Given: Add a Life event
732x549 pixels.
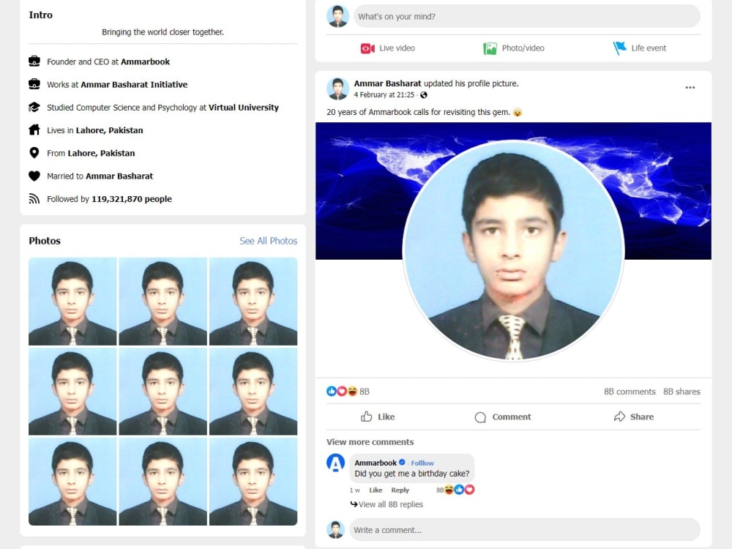Looking at the screenshot, I should [640, 48].
